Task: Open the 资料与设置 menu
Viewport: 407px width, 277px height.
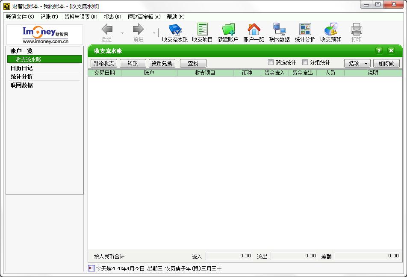Action: click(81, 17)
